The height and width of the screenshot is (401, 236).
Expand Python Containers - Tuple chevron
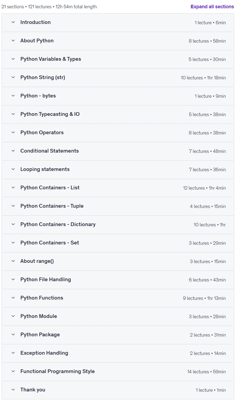point(13,206)
